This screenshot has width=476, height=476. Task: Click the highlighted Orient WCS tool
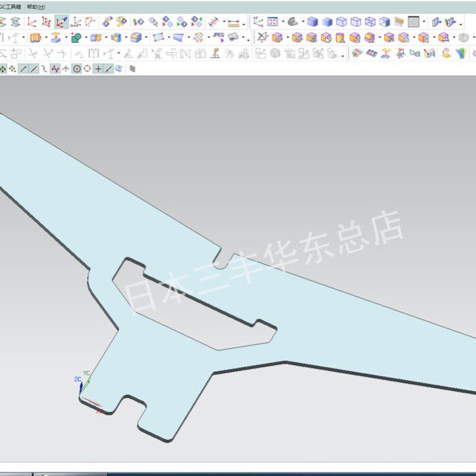click(x=61, y=22)
